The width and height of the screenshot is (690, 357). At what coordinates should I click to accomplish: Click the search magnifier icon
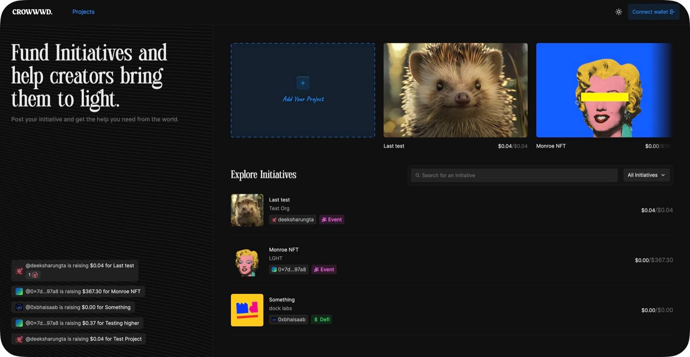click(x=417, y=175)
